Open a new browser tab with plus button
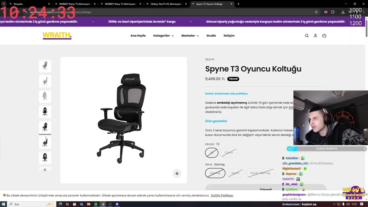This screenshot has height=207, width=368. [238, 4]
